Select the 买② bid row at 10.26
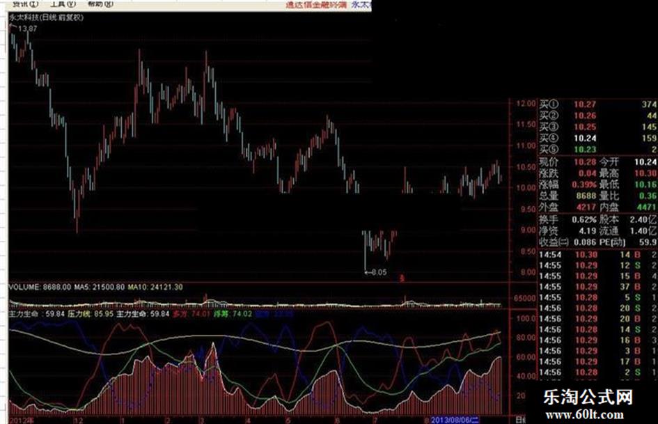This screenshot has width=658, height=424. [x=598, y=116]
